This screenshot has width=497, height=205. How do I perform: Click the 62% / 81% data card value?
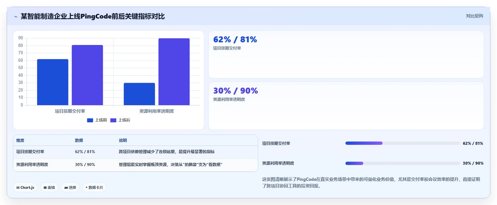coord(235,39)
